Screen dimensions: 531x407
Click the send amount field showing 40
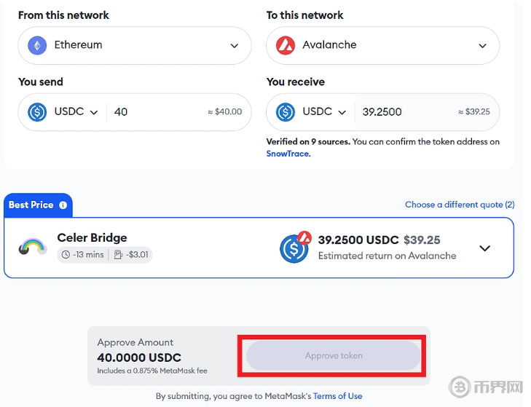coord(153,112)
